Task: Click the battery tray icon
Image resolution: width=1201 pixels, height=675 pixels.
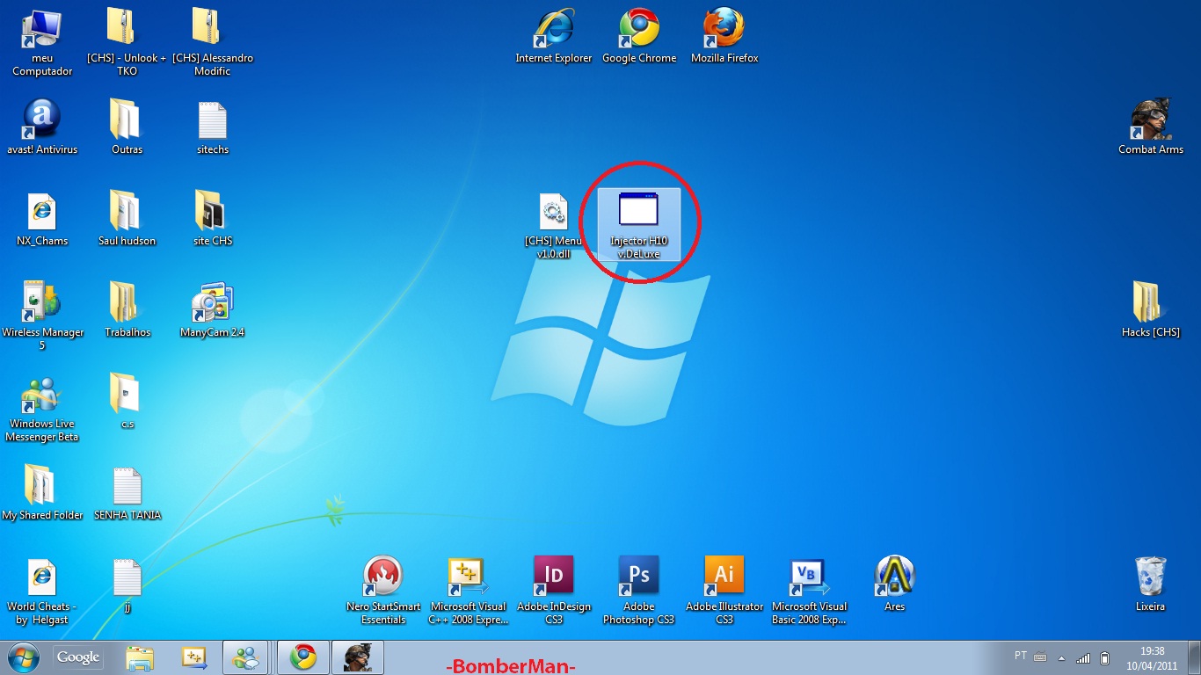Action: pos(1105,657)
